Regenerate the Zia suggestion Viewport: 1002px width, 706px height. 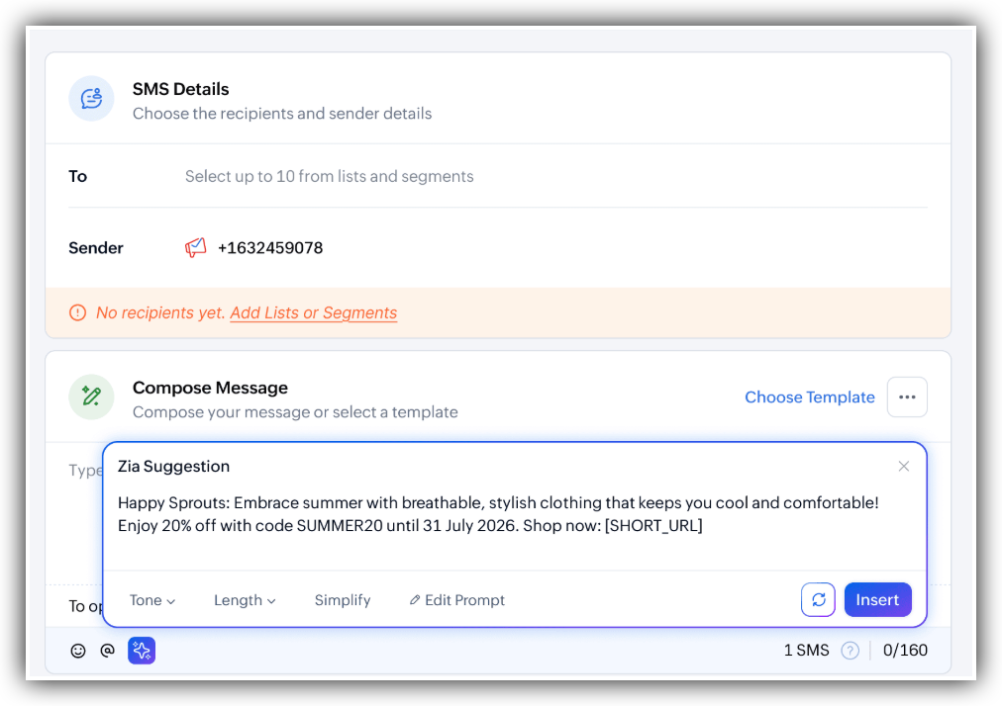pyautogui.click(x=818, y=599)
